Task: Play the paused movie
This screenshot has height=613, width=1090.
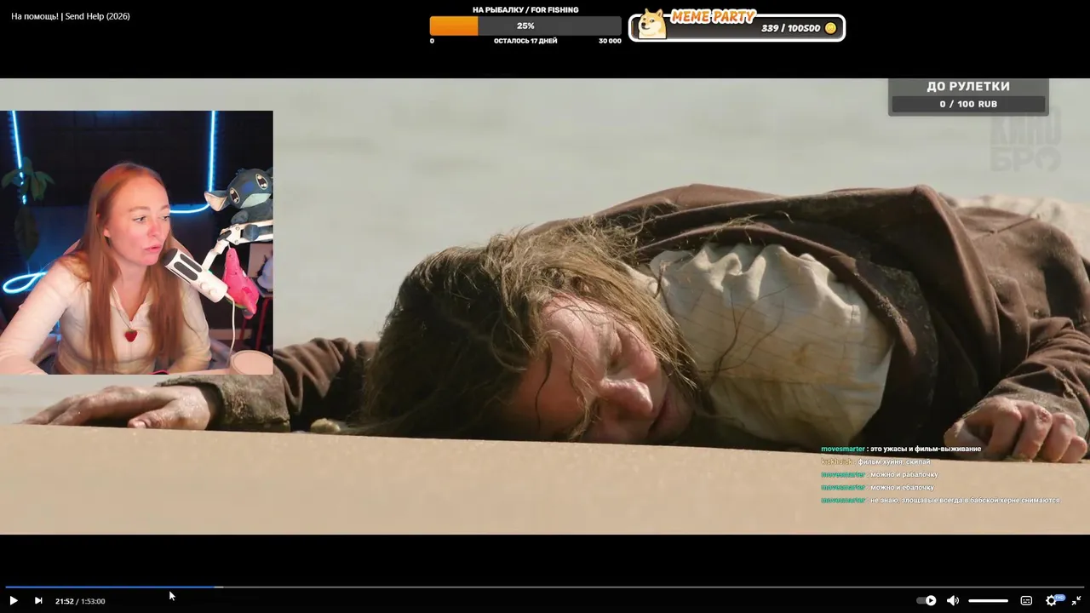Action: click(x=14, y=600)
